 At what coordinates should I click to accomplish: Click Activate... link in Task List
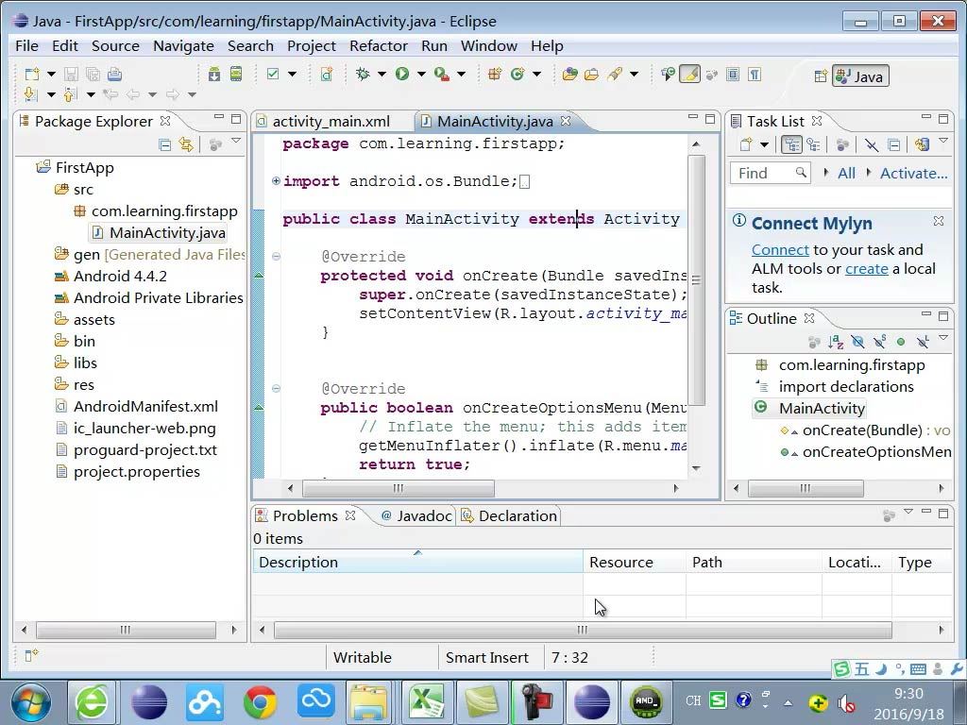(x=913, y=173)
